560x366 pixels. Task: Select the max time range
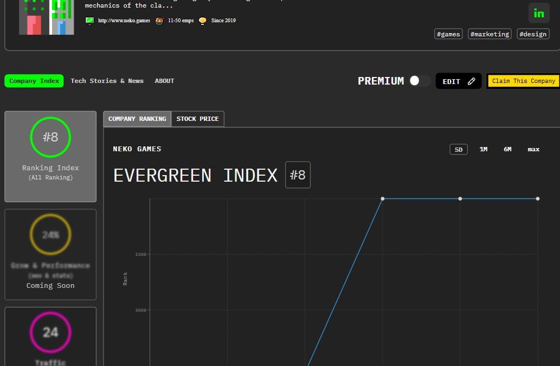[x=533, y=149]
